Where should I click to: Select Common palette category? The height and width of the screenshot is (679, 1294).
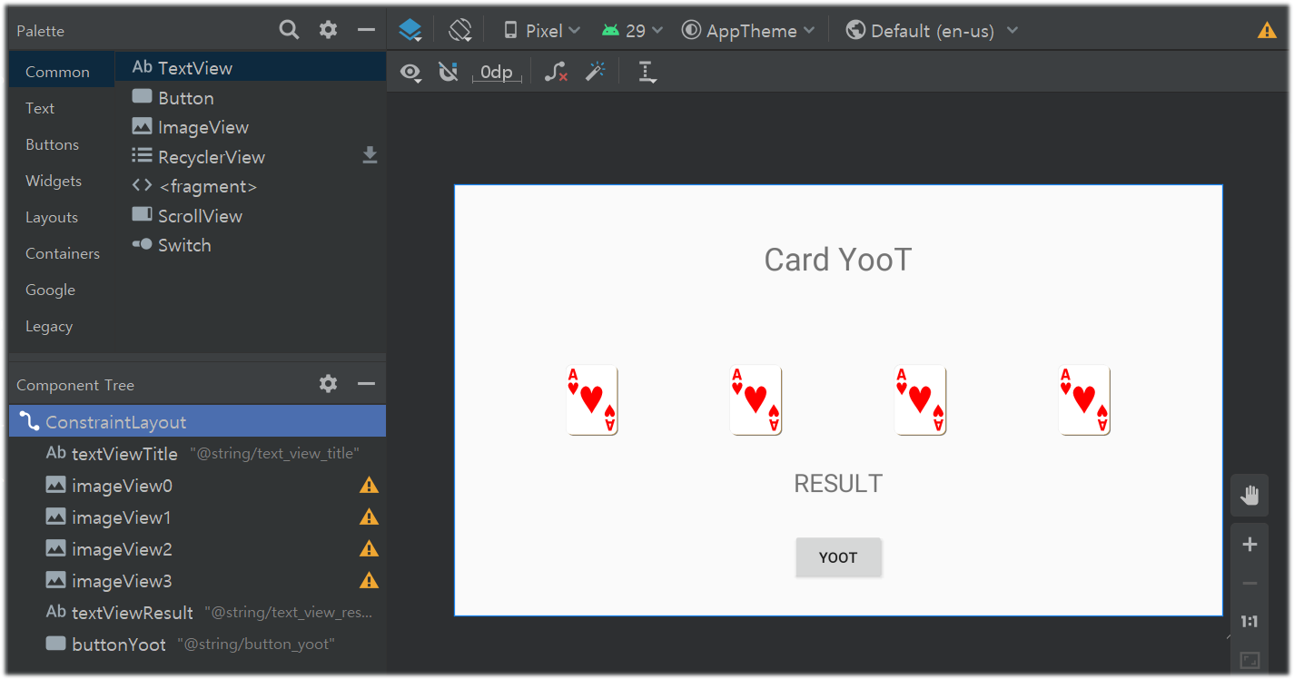pos(62,72)
